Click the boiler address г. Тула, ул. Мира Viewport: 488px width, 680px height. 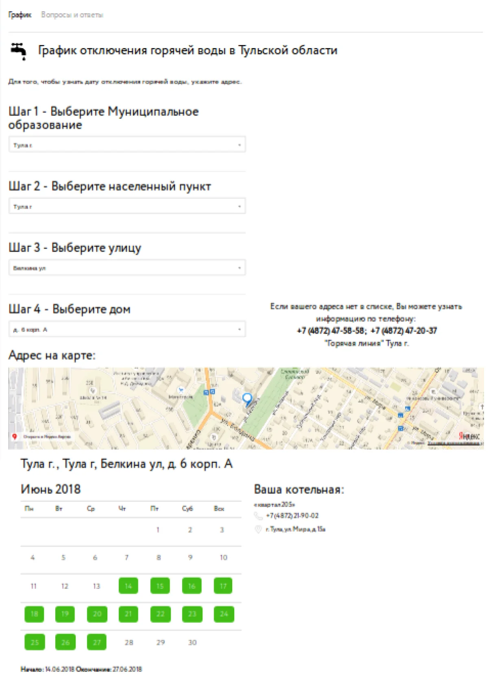tap(295, 529)
